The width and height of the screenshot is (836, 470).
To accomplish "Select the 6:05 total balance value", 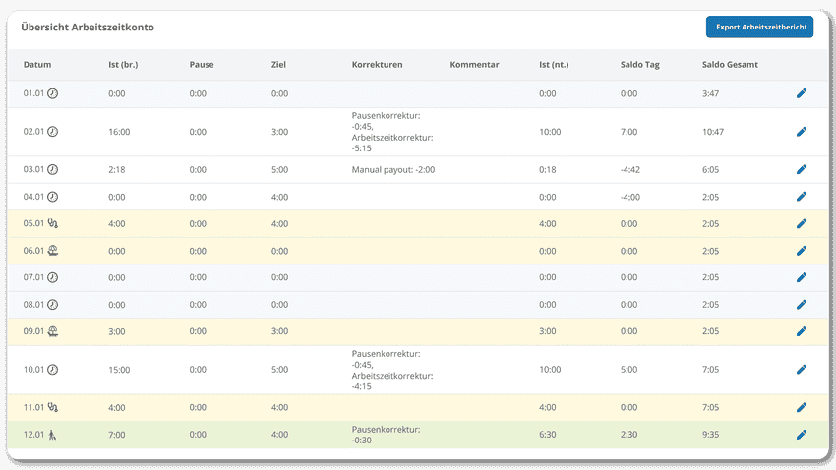I will [x=710, y=170].
